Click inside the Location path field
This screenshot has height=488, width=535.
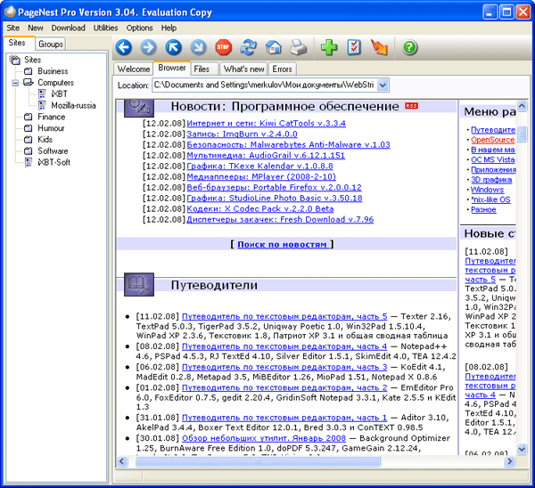(265, 85)
